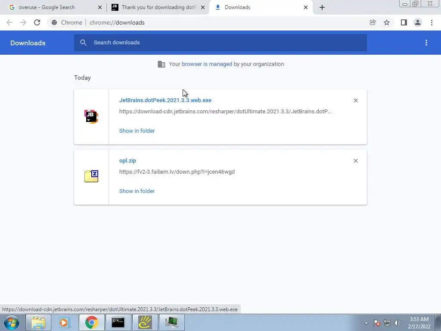Open JetBrains.dotPeek.2021.3.3.web.exe file link

(165, 100)
